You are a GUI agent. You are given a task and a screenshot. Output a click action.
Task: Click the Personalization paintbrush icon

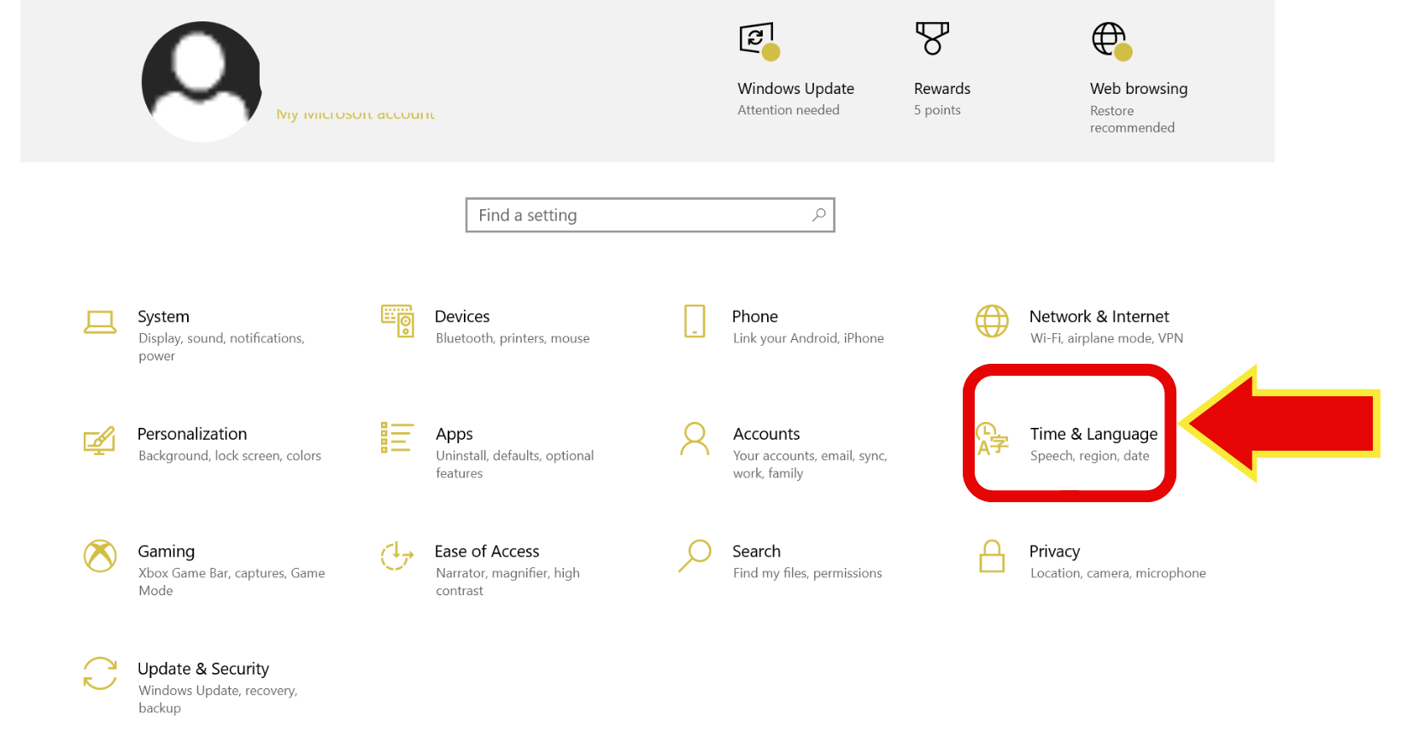click(x=100, y=440)
